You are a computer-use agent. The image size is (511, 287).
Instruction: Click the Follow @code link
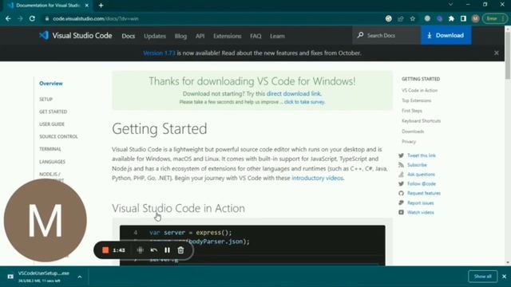422,184
